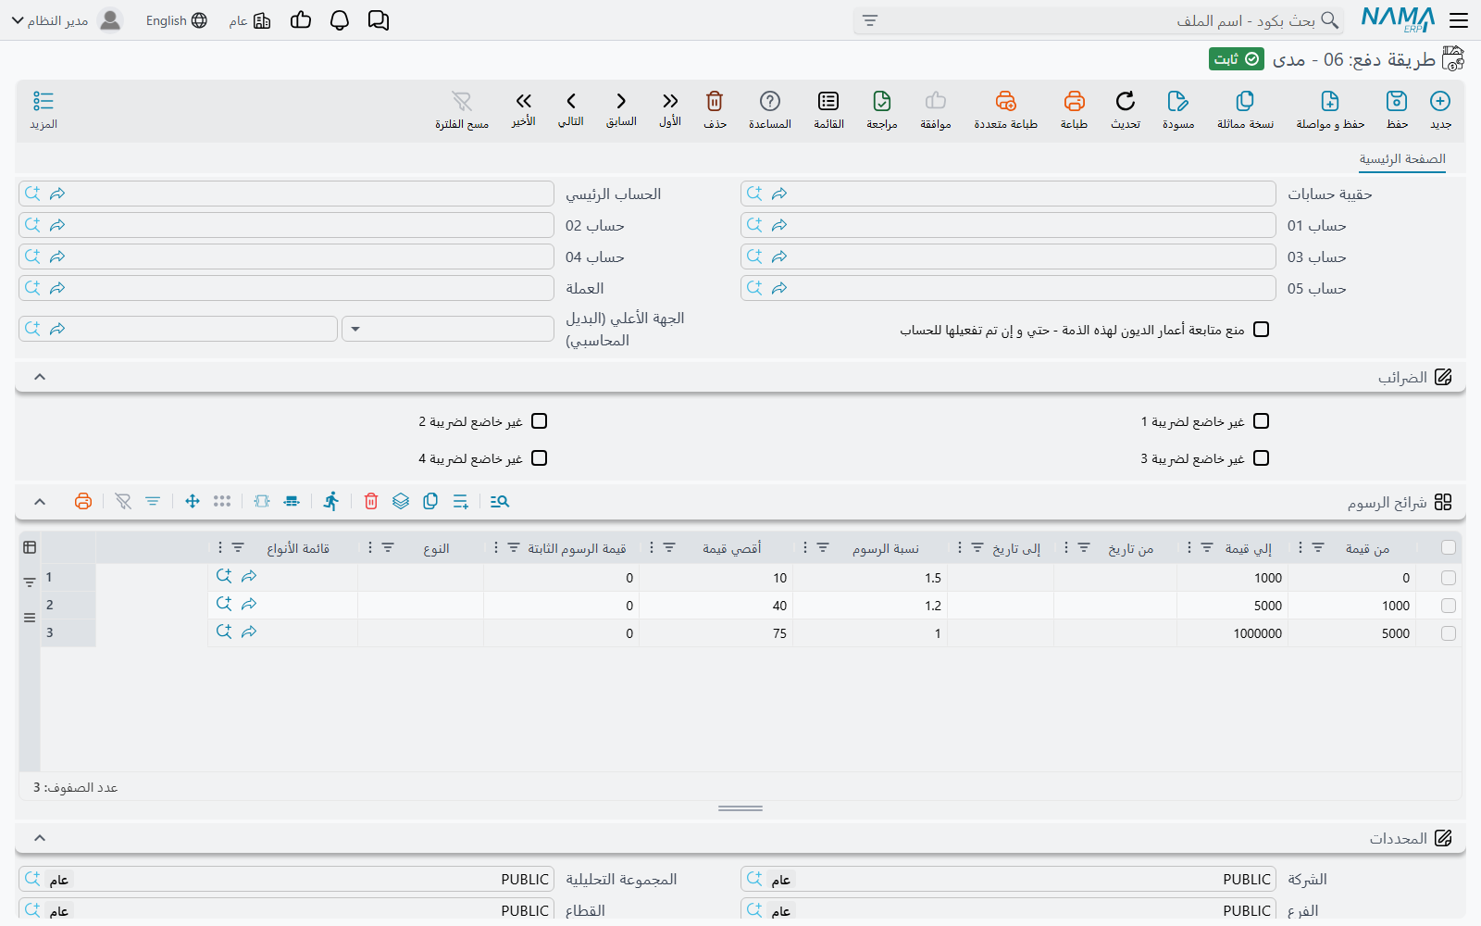Open the مدير النظام user menu

click(x=68, y=20)
